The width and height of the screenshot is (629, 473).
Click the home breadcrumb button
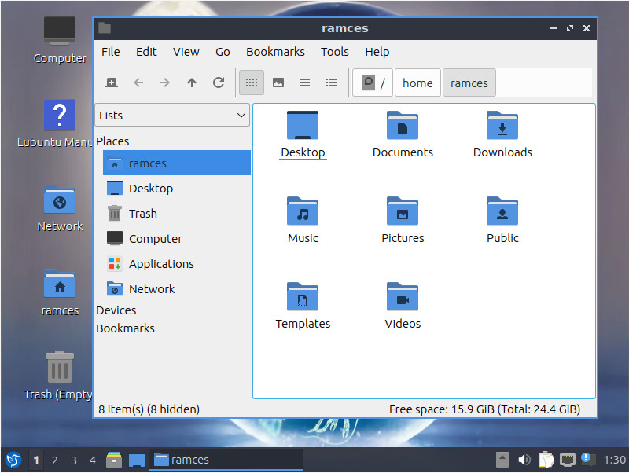point(417,82)
